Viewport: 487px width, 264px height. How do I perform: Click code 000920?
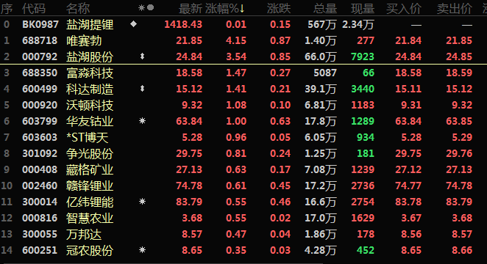click(40, 105)
